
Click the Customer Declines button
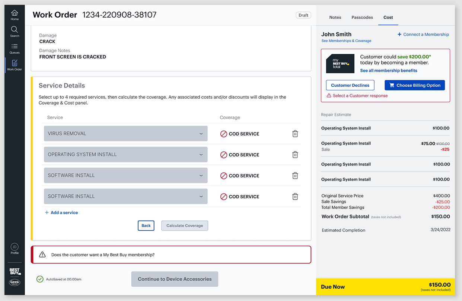pos(350,85)
